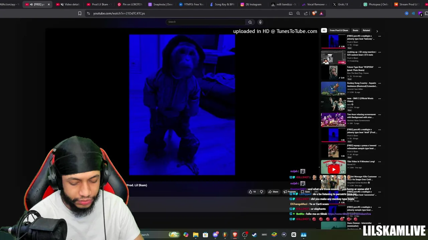Open more options for 'skull' type beat video
The height and width of the screenshot is (240, 428).
coord(380,130)
